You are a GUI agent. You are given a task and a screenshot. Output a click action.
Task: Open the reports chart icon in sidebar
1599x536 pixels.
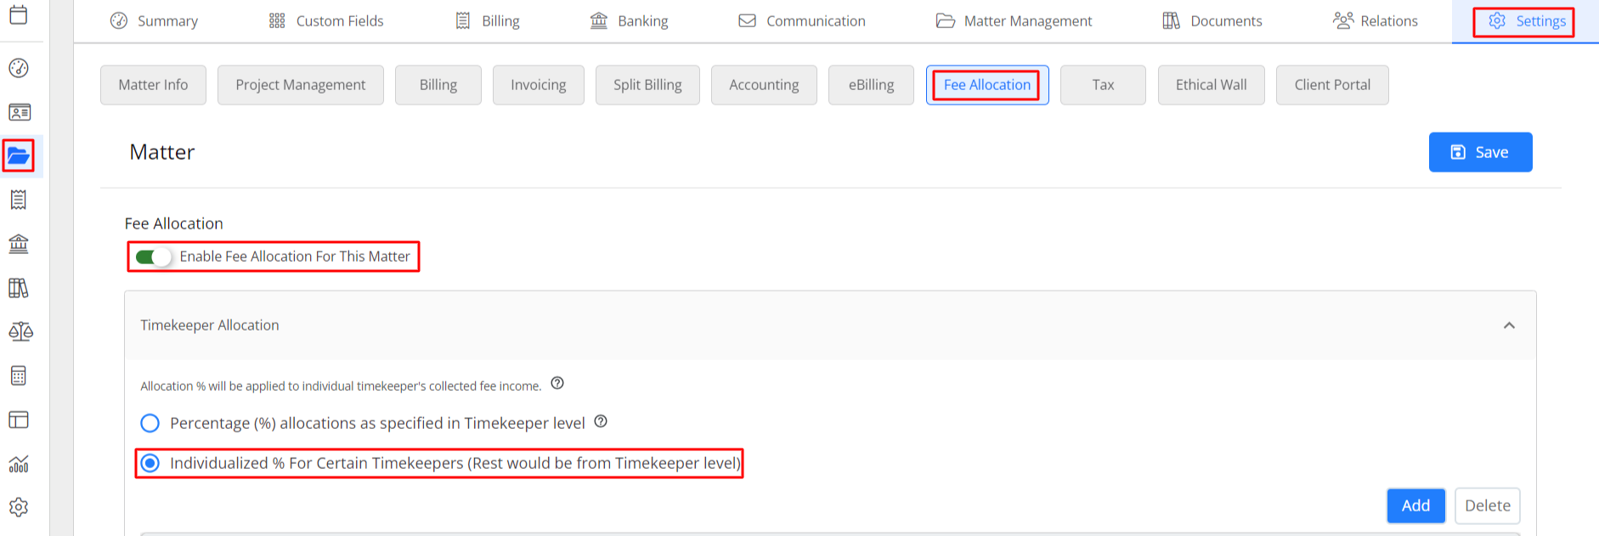(19, 464)
